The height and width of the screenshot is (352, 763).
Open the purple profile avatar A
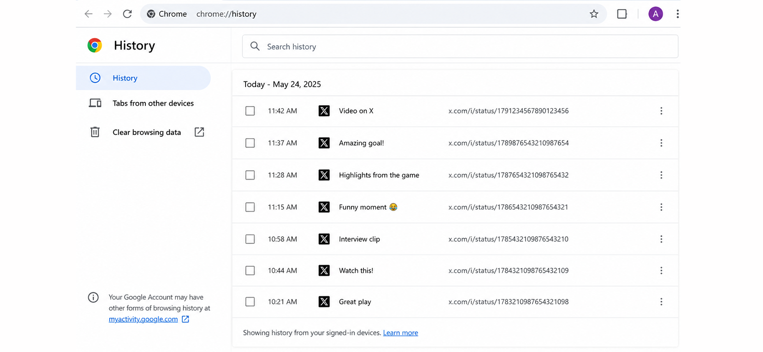coord(656,14)
